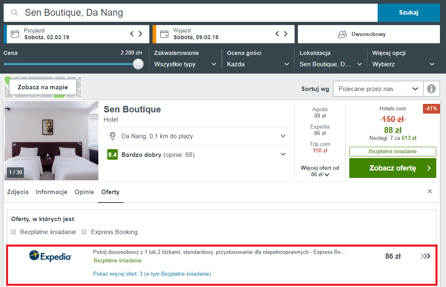The image size is (446, 287).
Task: Toggle Bezpłatne śniadanie filter checkbox
Action: (x=13, y=232)
